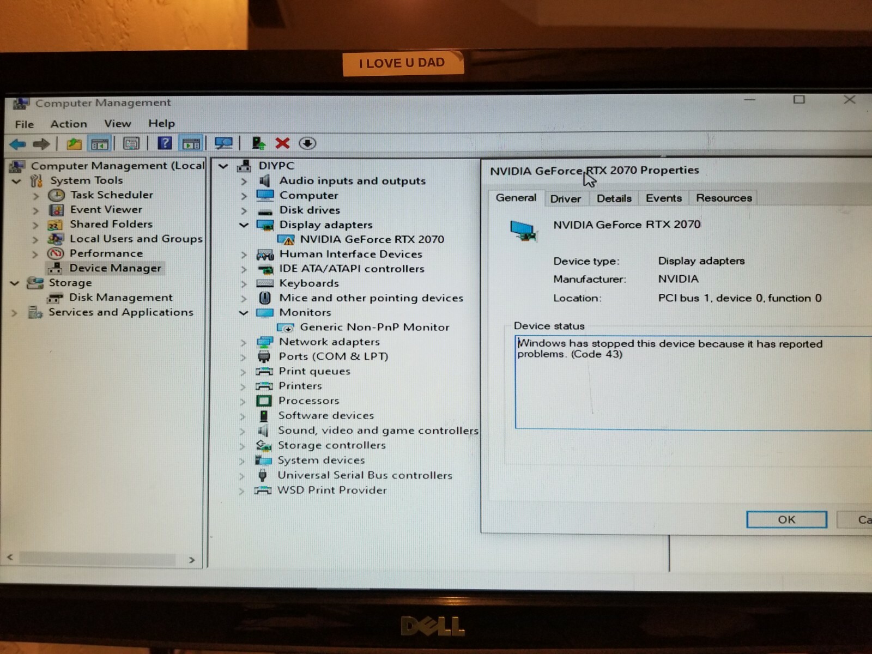Image resolution: width=872 pixels, height=654 pixels.
Task: Click OK in the Properties dialog
Action: (x=786, y=519)
